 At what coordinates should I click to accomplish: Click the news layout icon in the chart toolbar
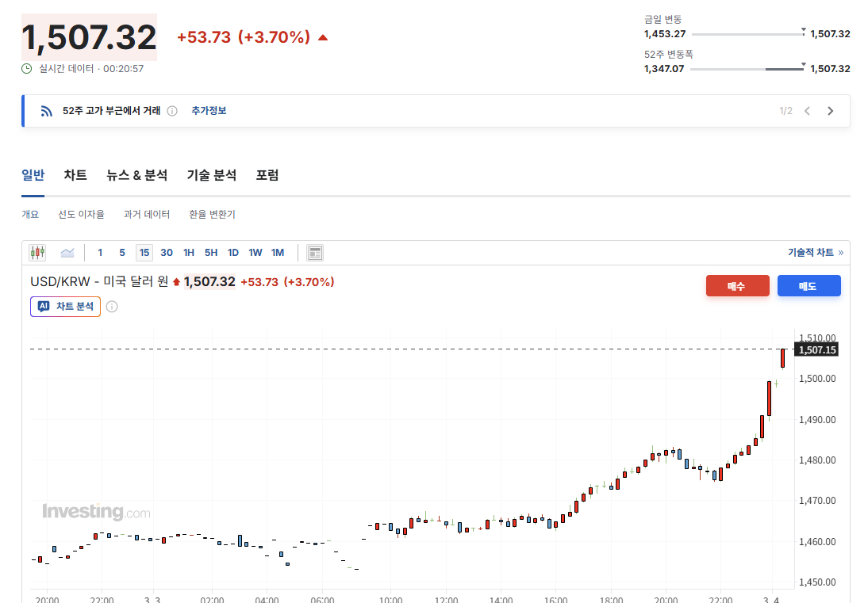click(315, 253)
